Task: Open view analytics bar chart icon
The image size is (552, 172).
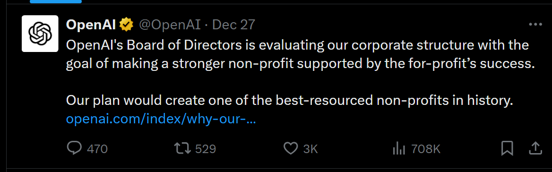Action: click(399, 149)
